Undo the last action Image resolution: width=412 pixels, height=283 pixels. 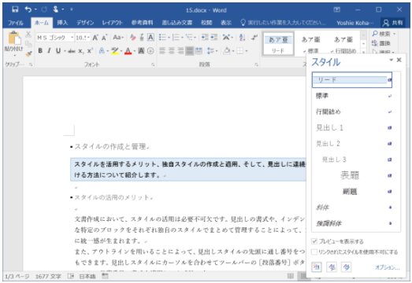coord(28,9)
